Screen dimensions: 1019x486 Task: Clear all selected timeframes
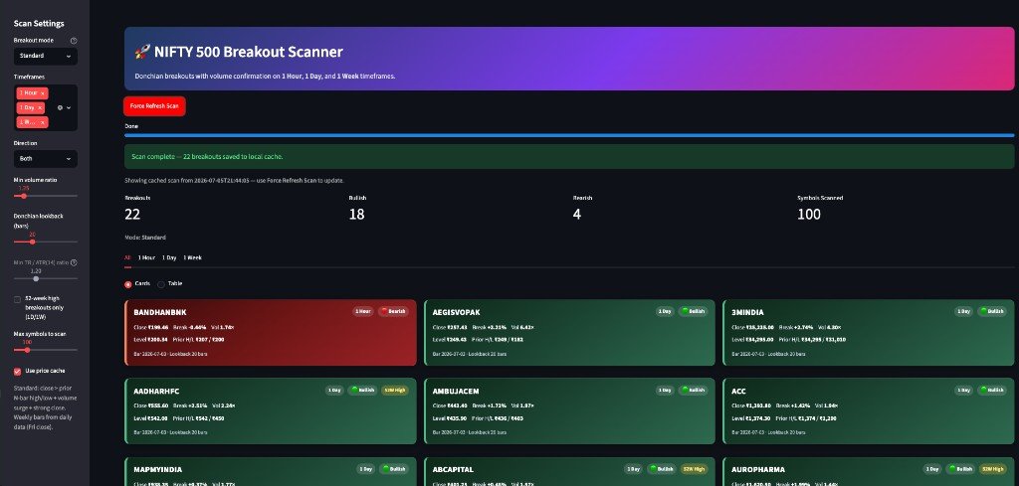60,107
